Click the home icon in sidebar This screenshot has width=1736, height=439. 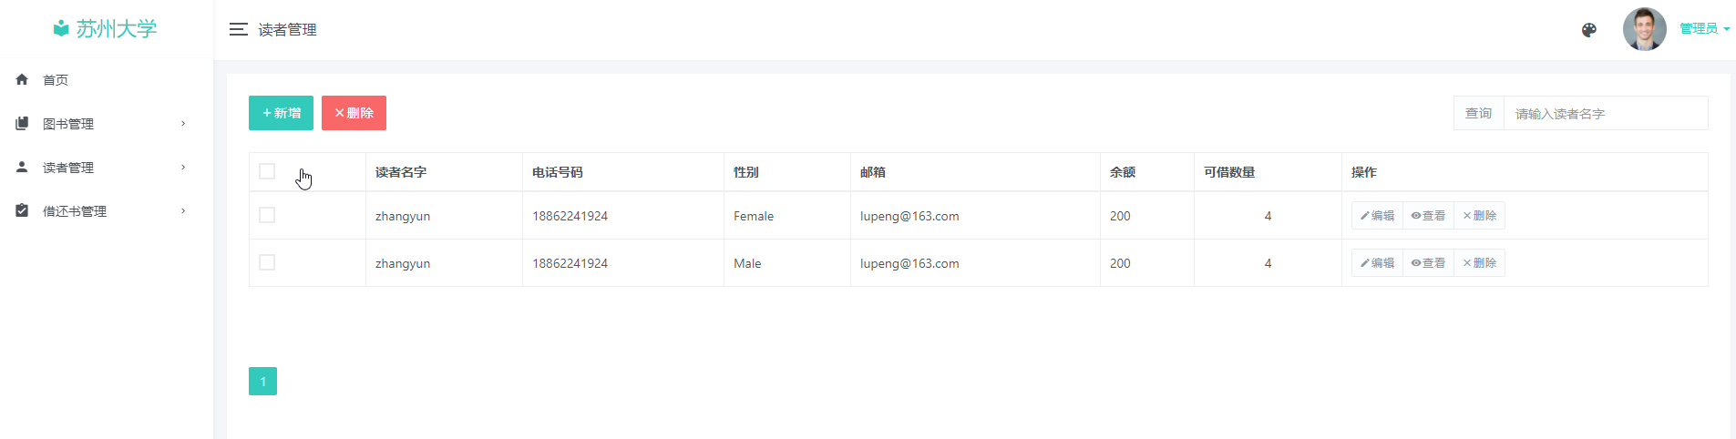tap(22, 80)
